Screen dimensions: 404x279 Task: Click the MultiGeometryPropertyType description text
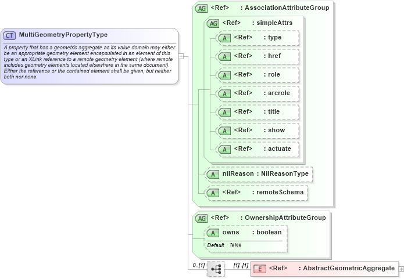point(89,62)
